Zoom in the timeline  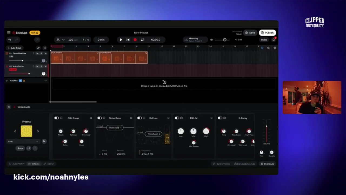pos(275,48)
